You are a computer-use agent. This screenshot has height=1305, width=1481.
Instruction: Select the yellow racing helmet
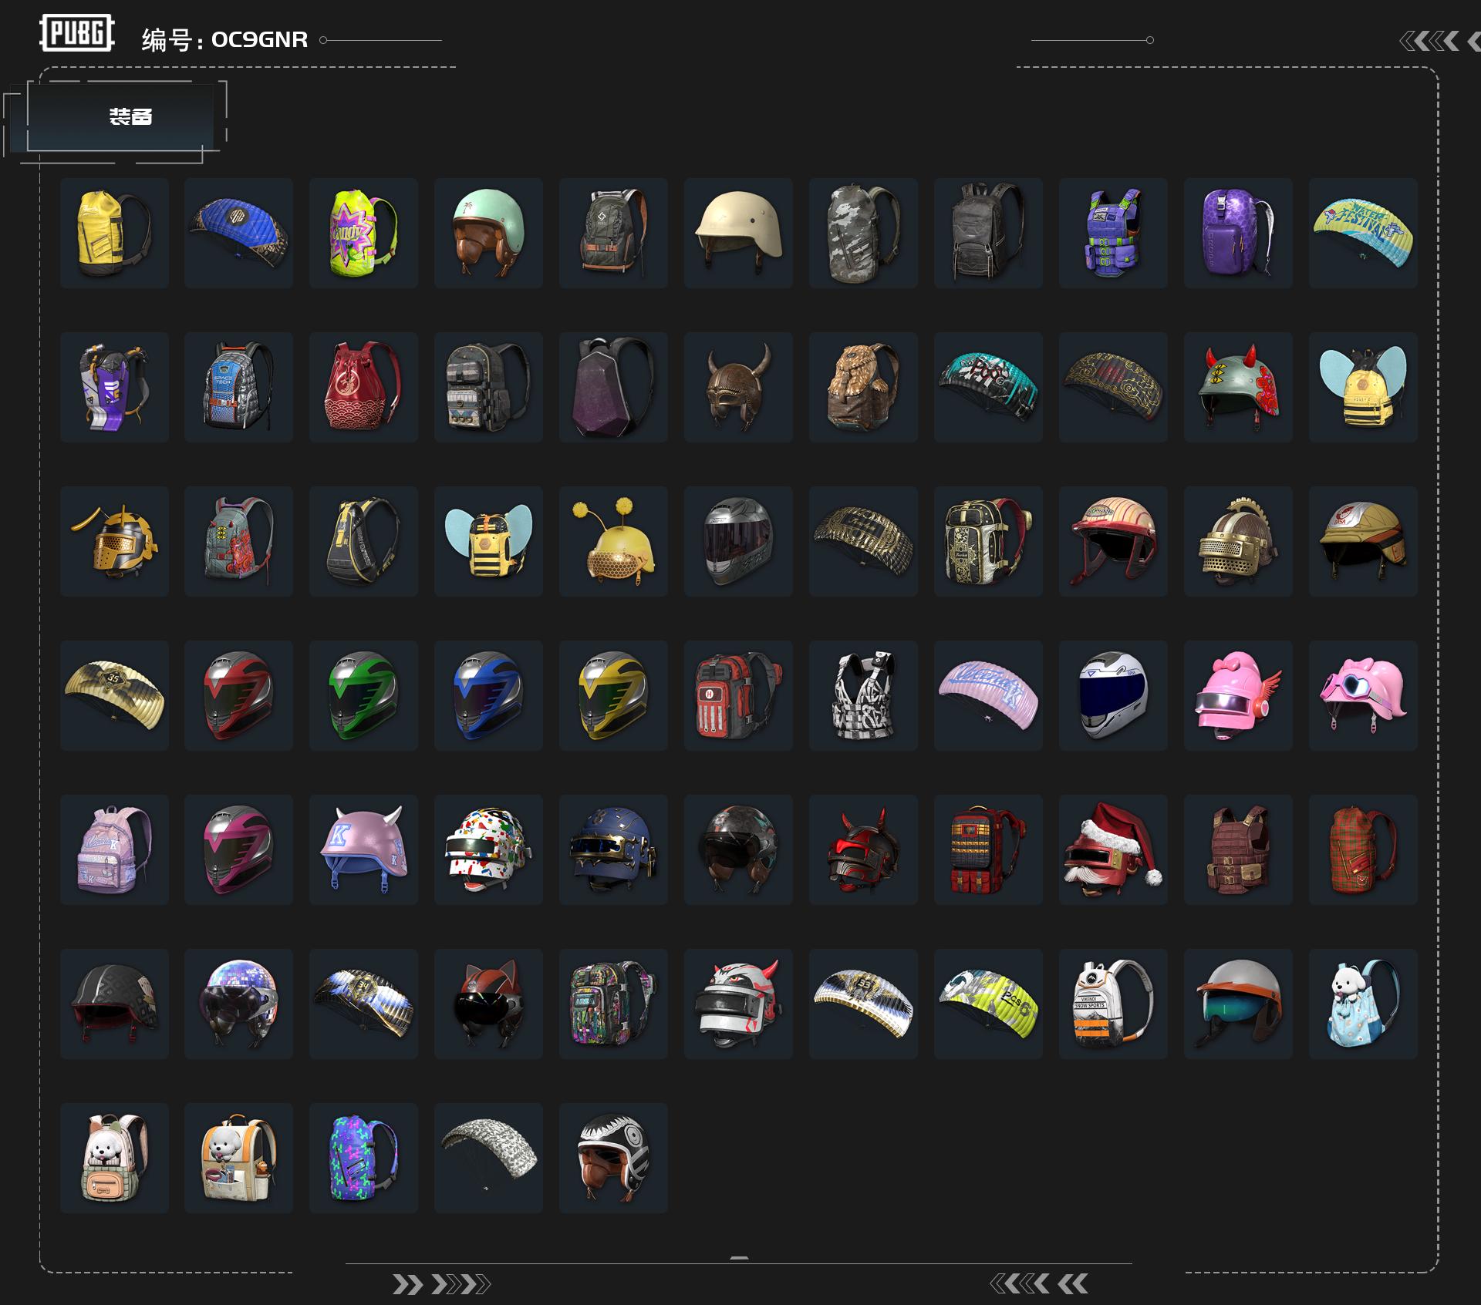[x=613, y=695]
